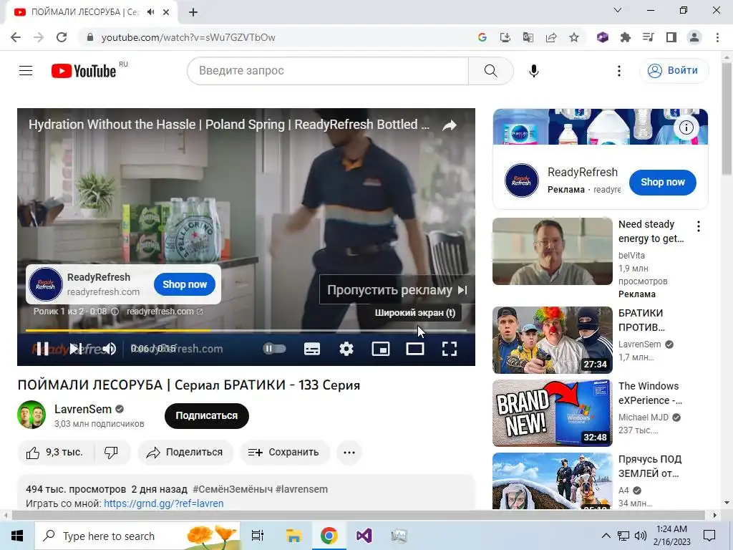Open LavrenSem channel avatar
The height and width of the screenshot is (550, 733).
click(x=31, y=415)
